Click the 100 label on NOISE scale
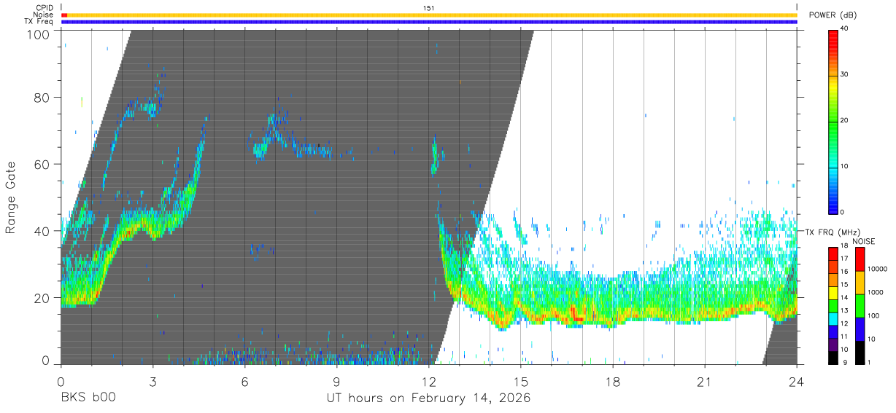 pos(873,316)
